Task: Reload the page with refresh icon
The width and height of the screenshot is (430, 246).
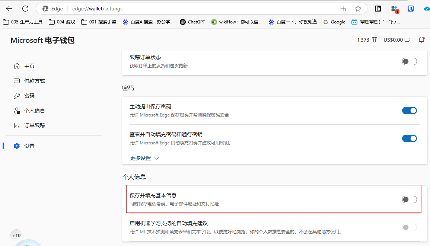Action: click(25, 9)
